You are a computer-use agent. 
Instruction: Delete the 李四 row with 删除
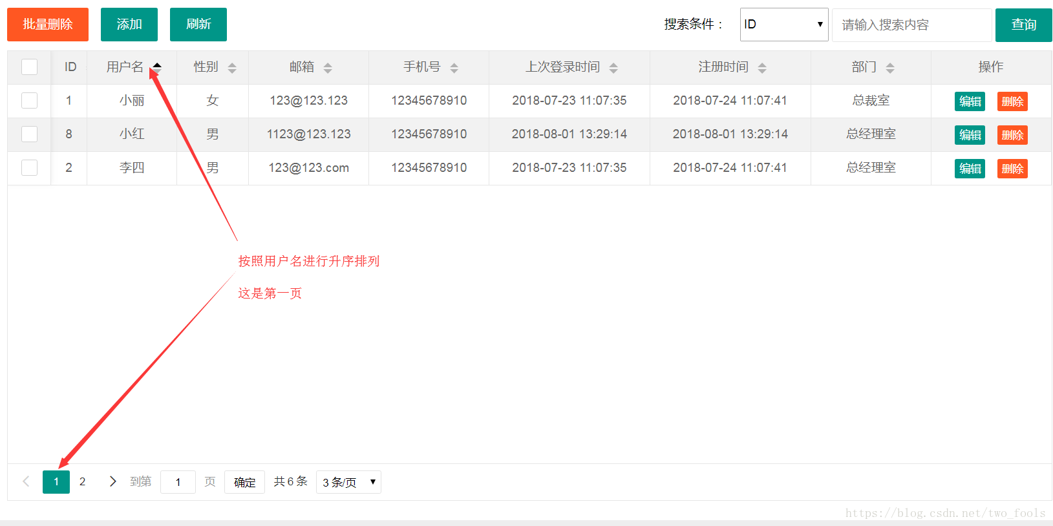pyautogui.click(x=1012, y=169)
